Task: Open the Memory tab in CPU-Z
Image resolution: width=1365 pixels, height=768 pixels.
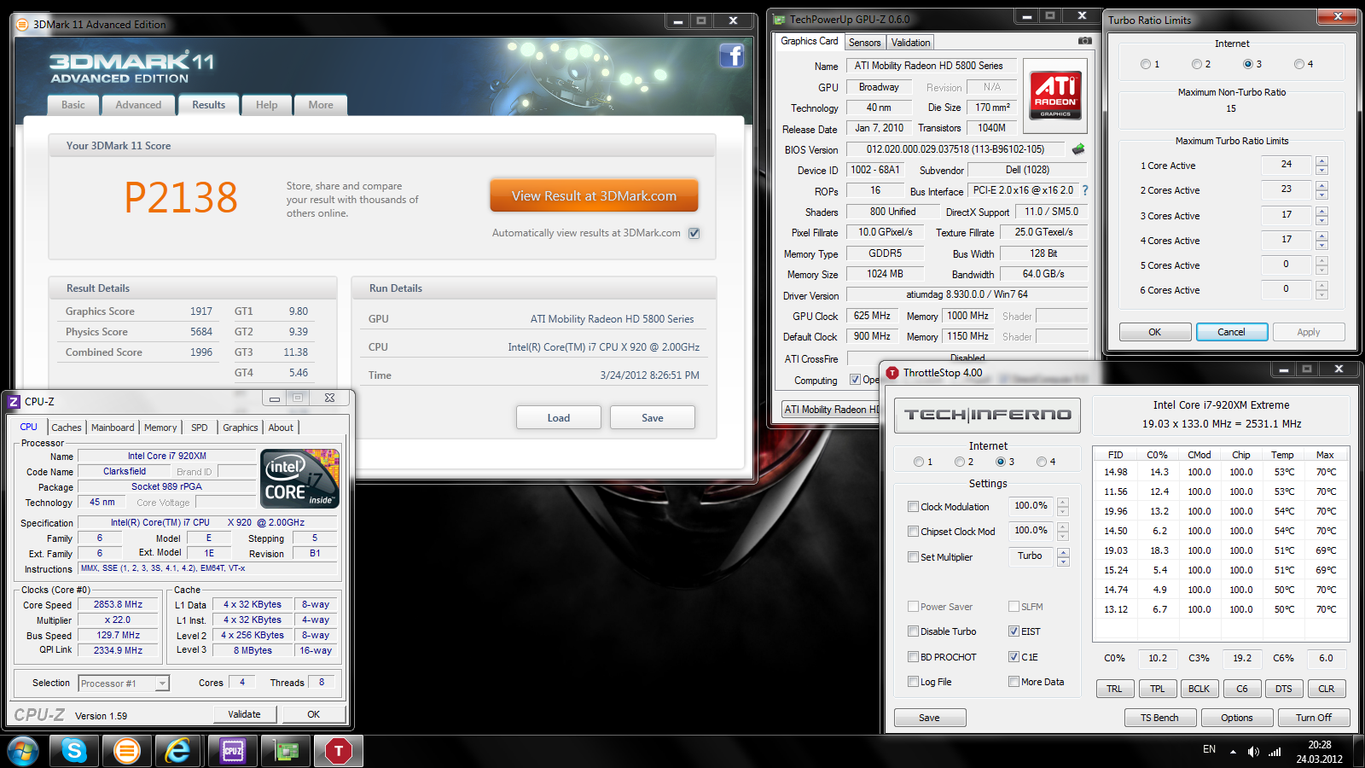Action: point(160,428)
